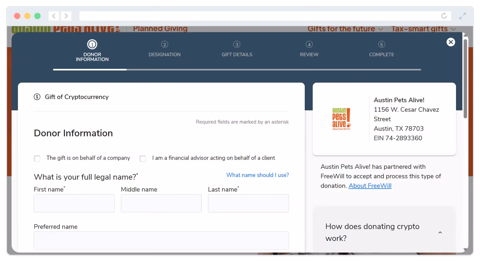Close the donation dialog with X icon
This screenshot has width=480, height=262.
[451, 42]
